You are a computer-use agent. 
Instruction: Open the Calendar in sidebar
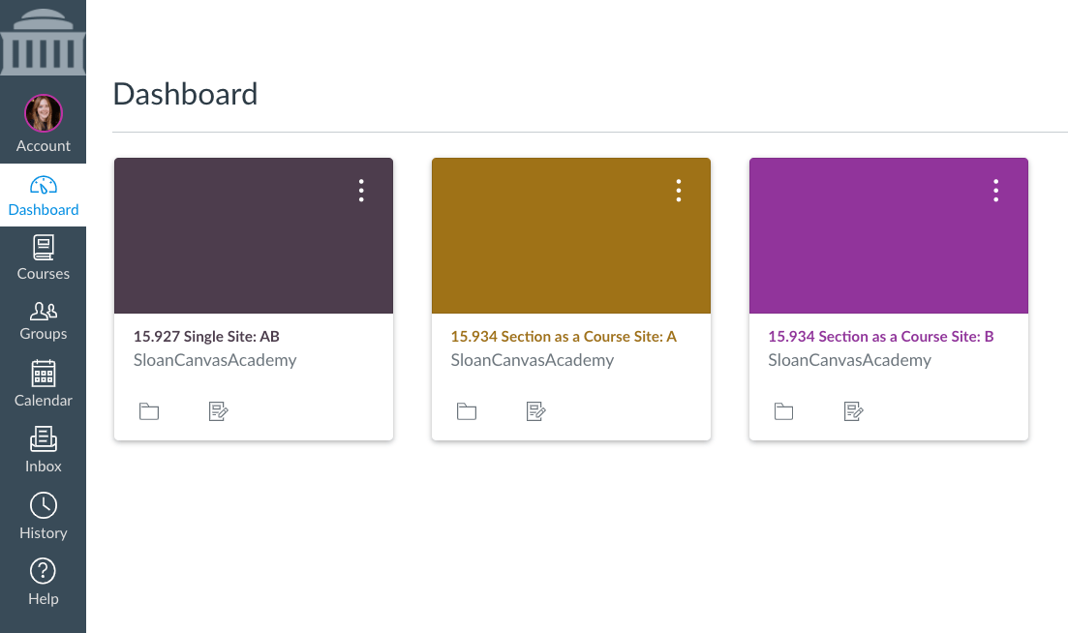43,384
